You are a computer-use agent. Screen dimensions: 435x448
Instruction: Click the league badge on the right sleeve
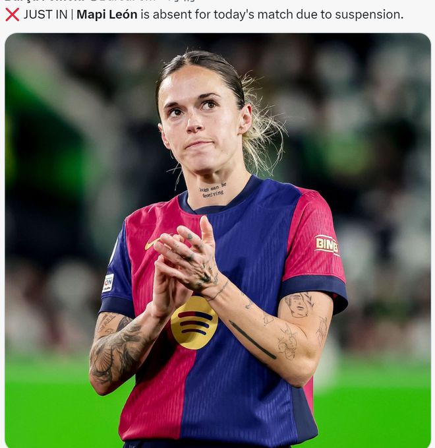tap(108, 282)
